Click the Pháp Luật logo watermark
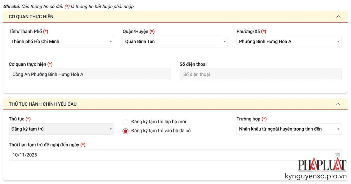Viewport: 351px width, 184px height. point(322,165)
